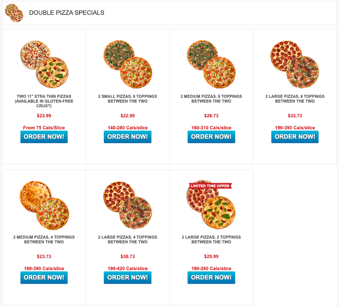The width and height of the screenshot is (339, 307).
Task: Order the 2 Medium Pizzas 4 Toppings deal
Action: pos(44,278)
